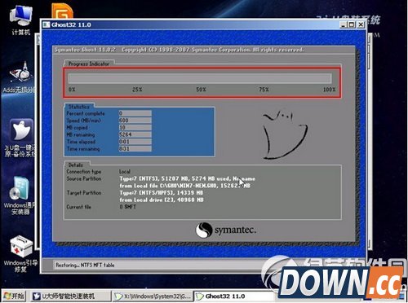Click the Progress Indicator group label
The height and width of the screenshot is (303, 408).
coord(89,64)
